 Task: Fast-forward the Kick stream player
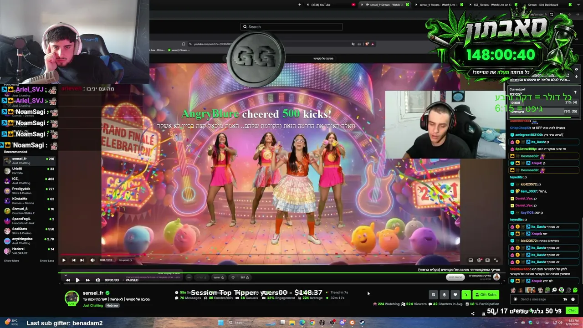87,280
